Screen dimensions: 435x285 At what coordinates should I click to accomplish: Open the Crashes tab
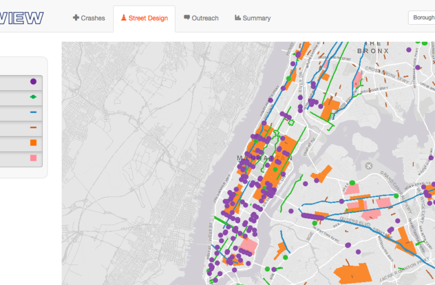[x=89, y=18]
